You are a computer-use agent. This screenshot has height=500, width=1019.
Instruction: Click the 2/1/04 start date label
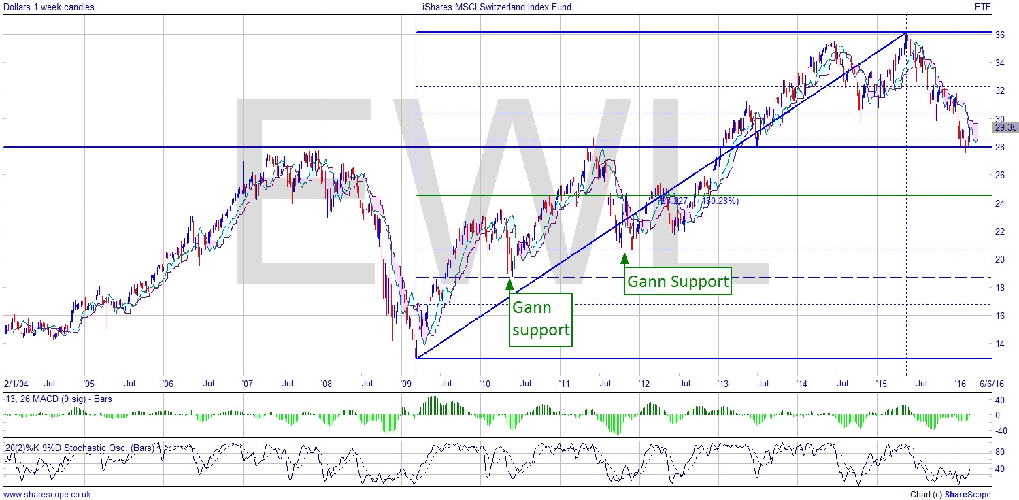(18, 384)
